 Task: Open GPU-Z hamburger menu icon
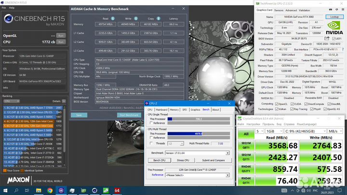(343, 10)
